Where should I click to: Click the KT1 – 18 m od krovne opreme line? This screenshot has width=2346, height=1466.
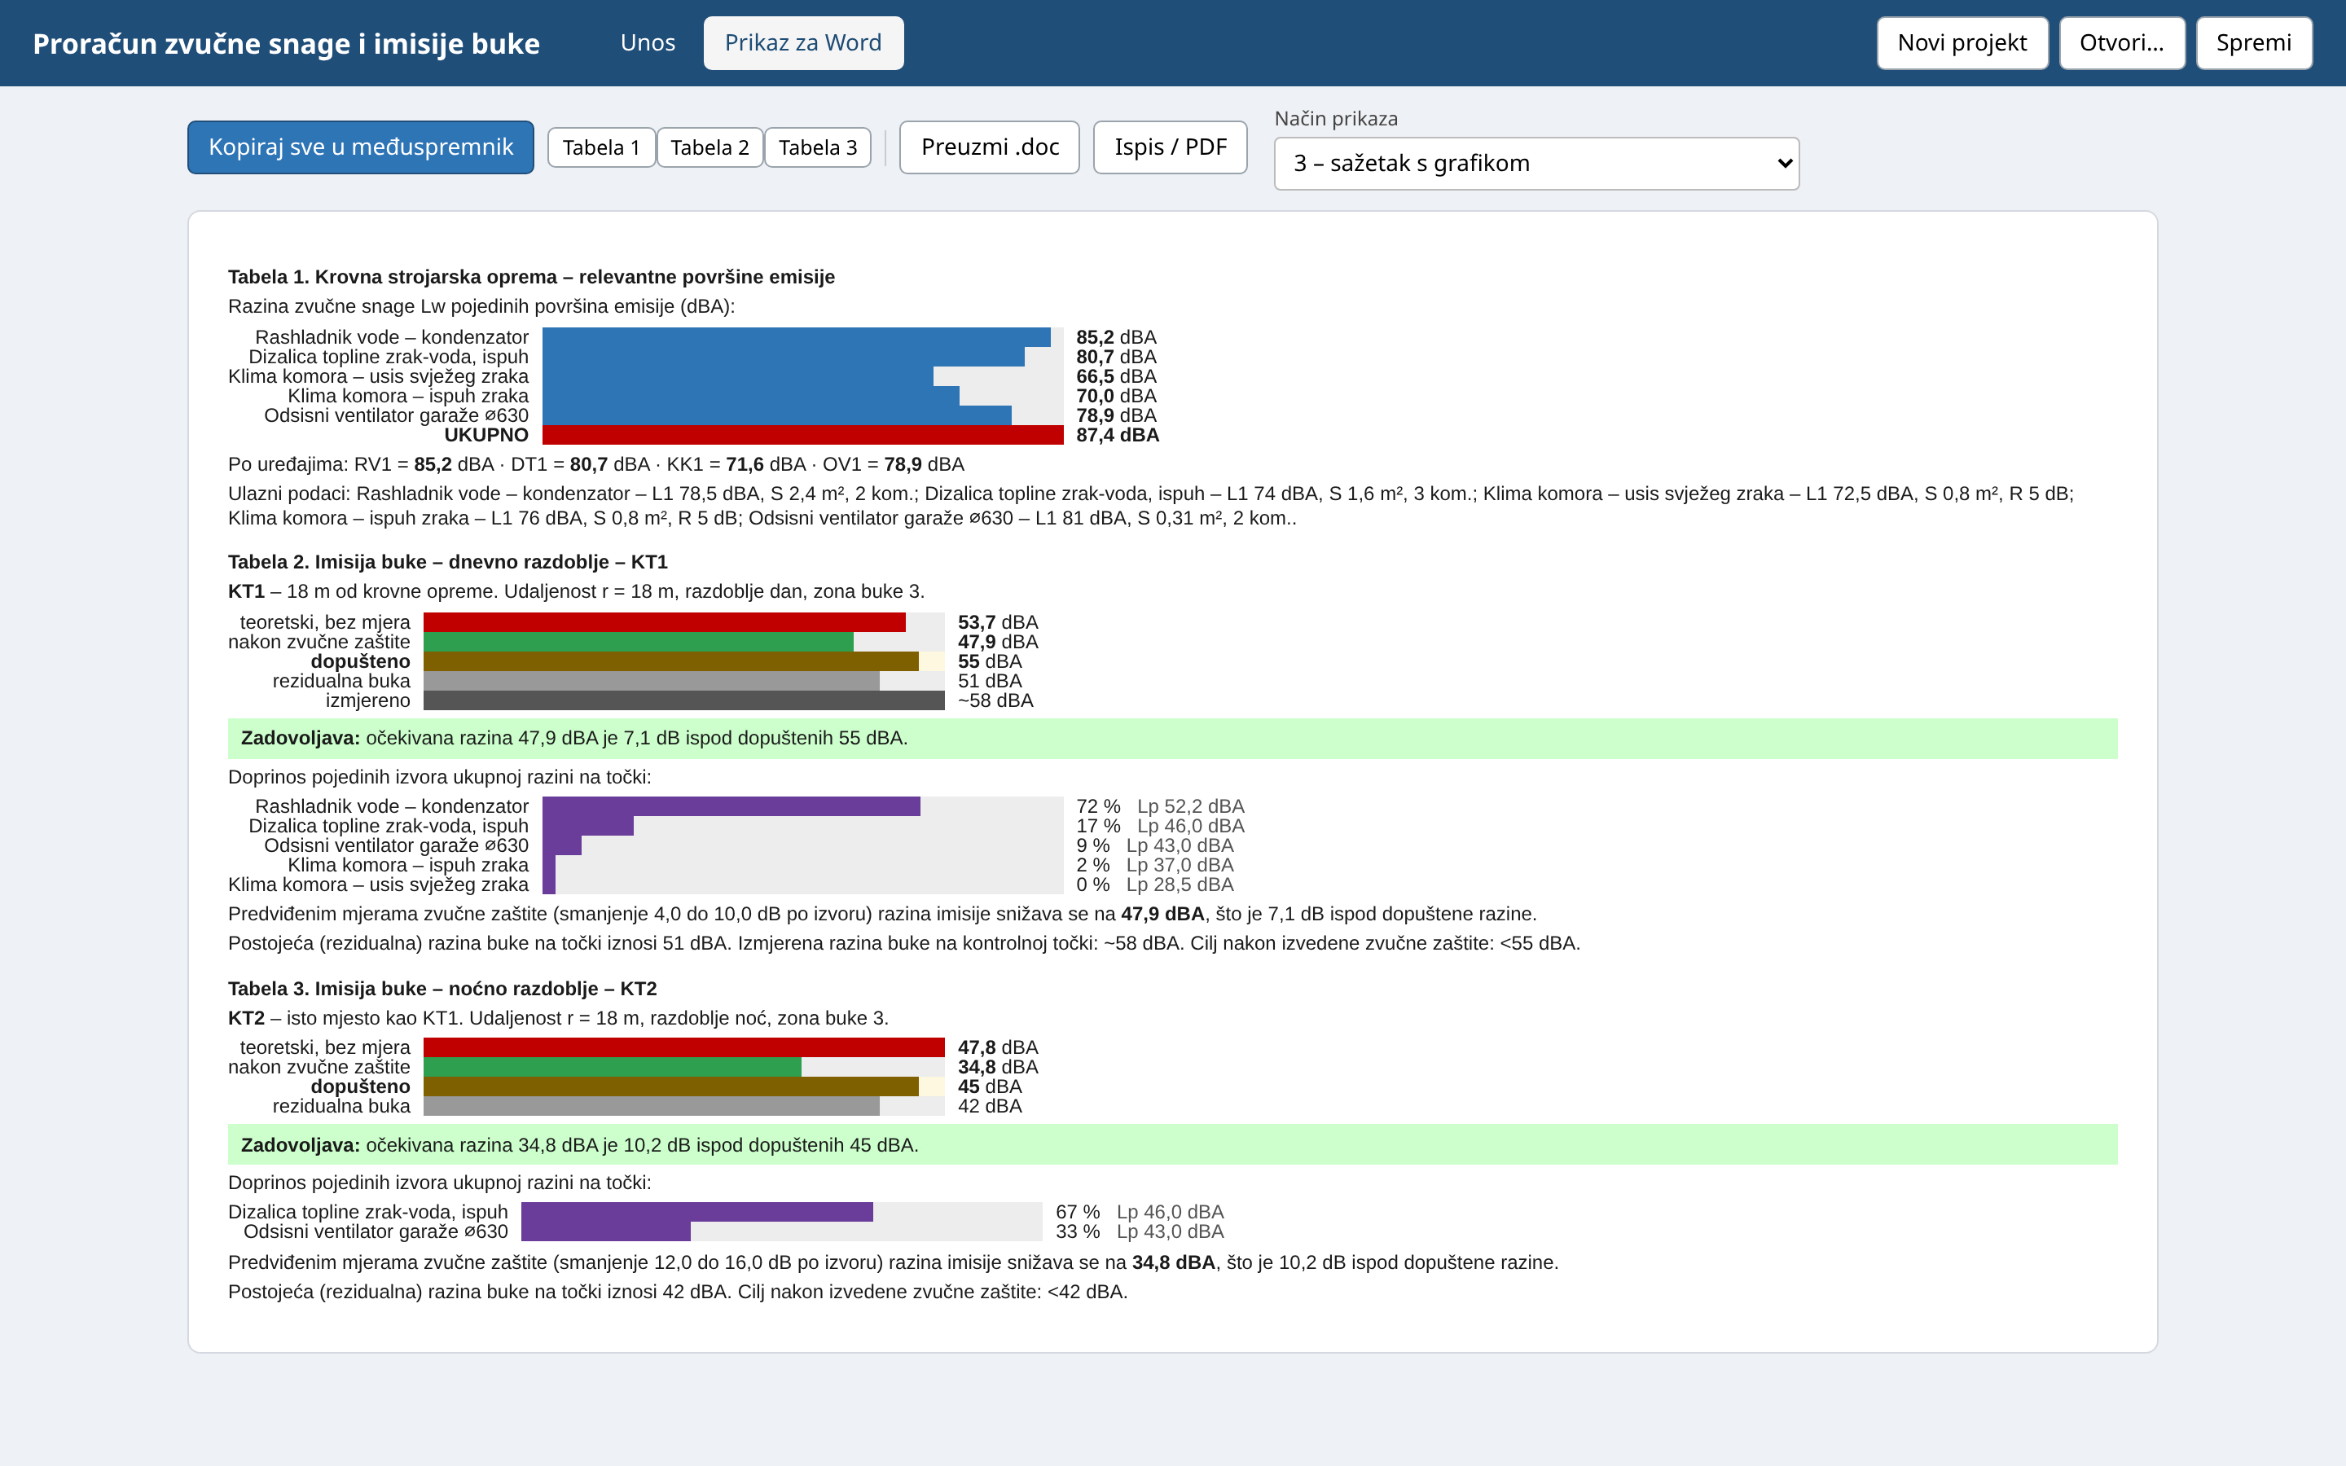pyautogui.click(x=576, y=591)
